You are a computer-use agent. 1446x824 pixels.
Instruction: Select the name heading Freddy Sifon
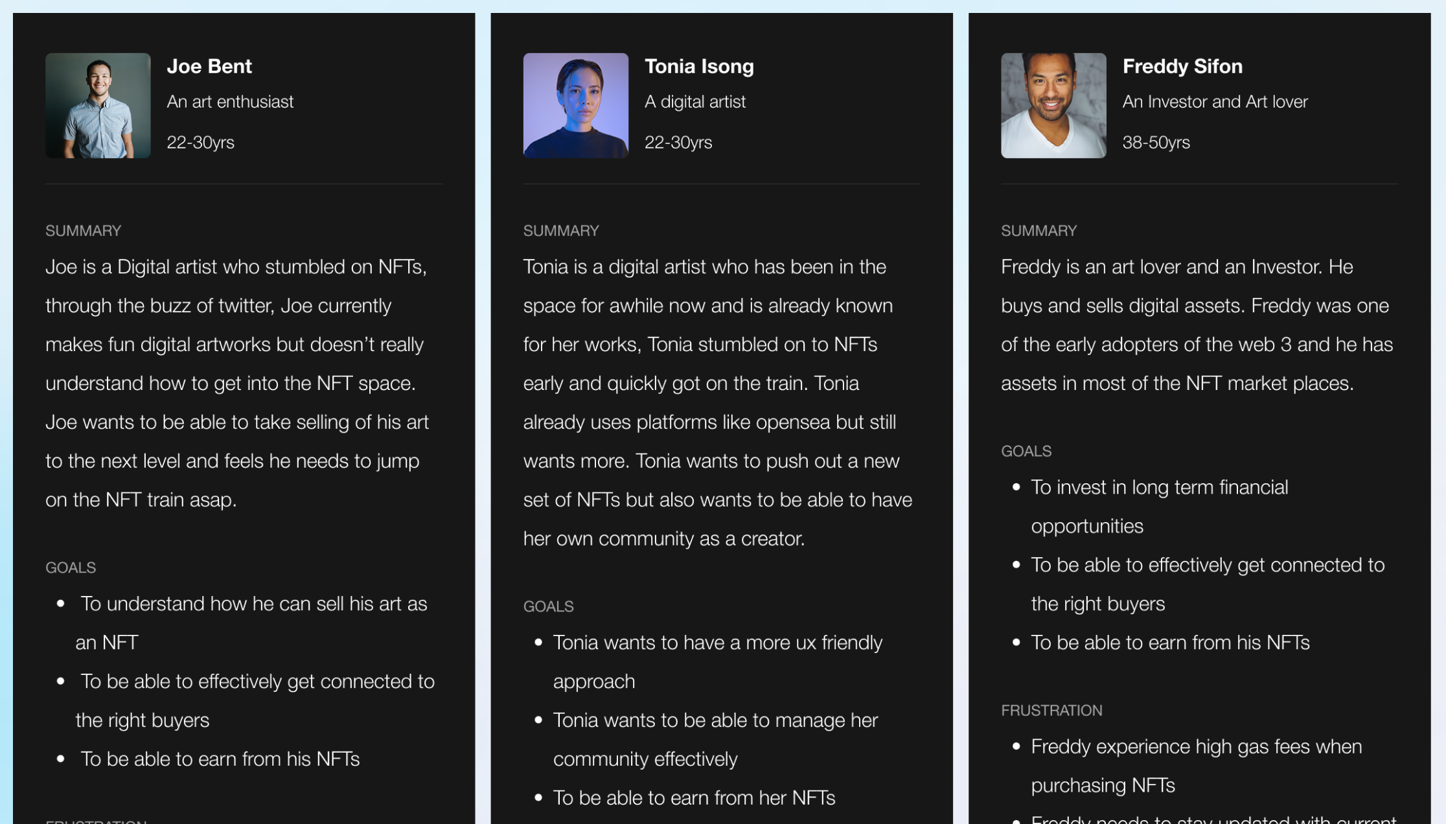[x=1182, y=65]
